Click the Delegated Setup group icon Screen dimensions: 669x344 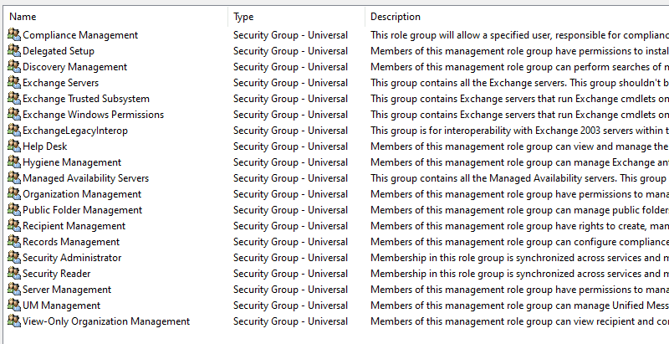click(x=14, y=51)
